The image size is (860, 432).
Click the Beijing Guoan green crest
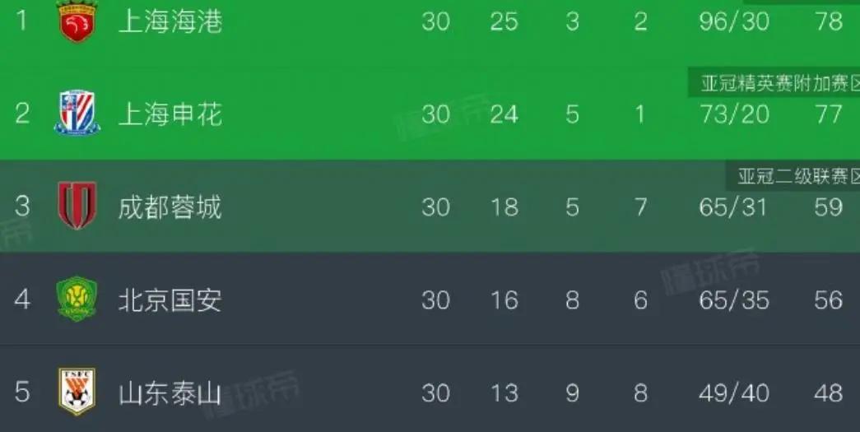click(x=77, y=300)
